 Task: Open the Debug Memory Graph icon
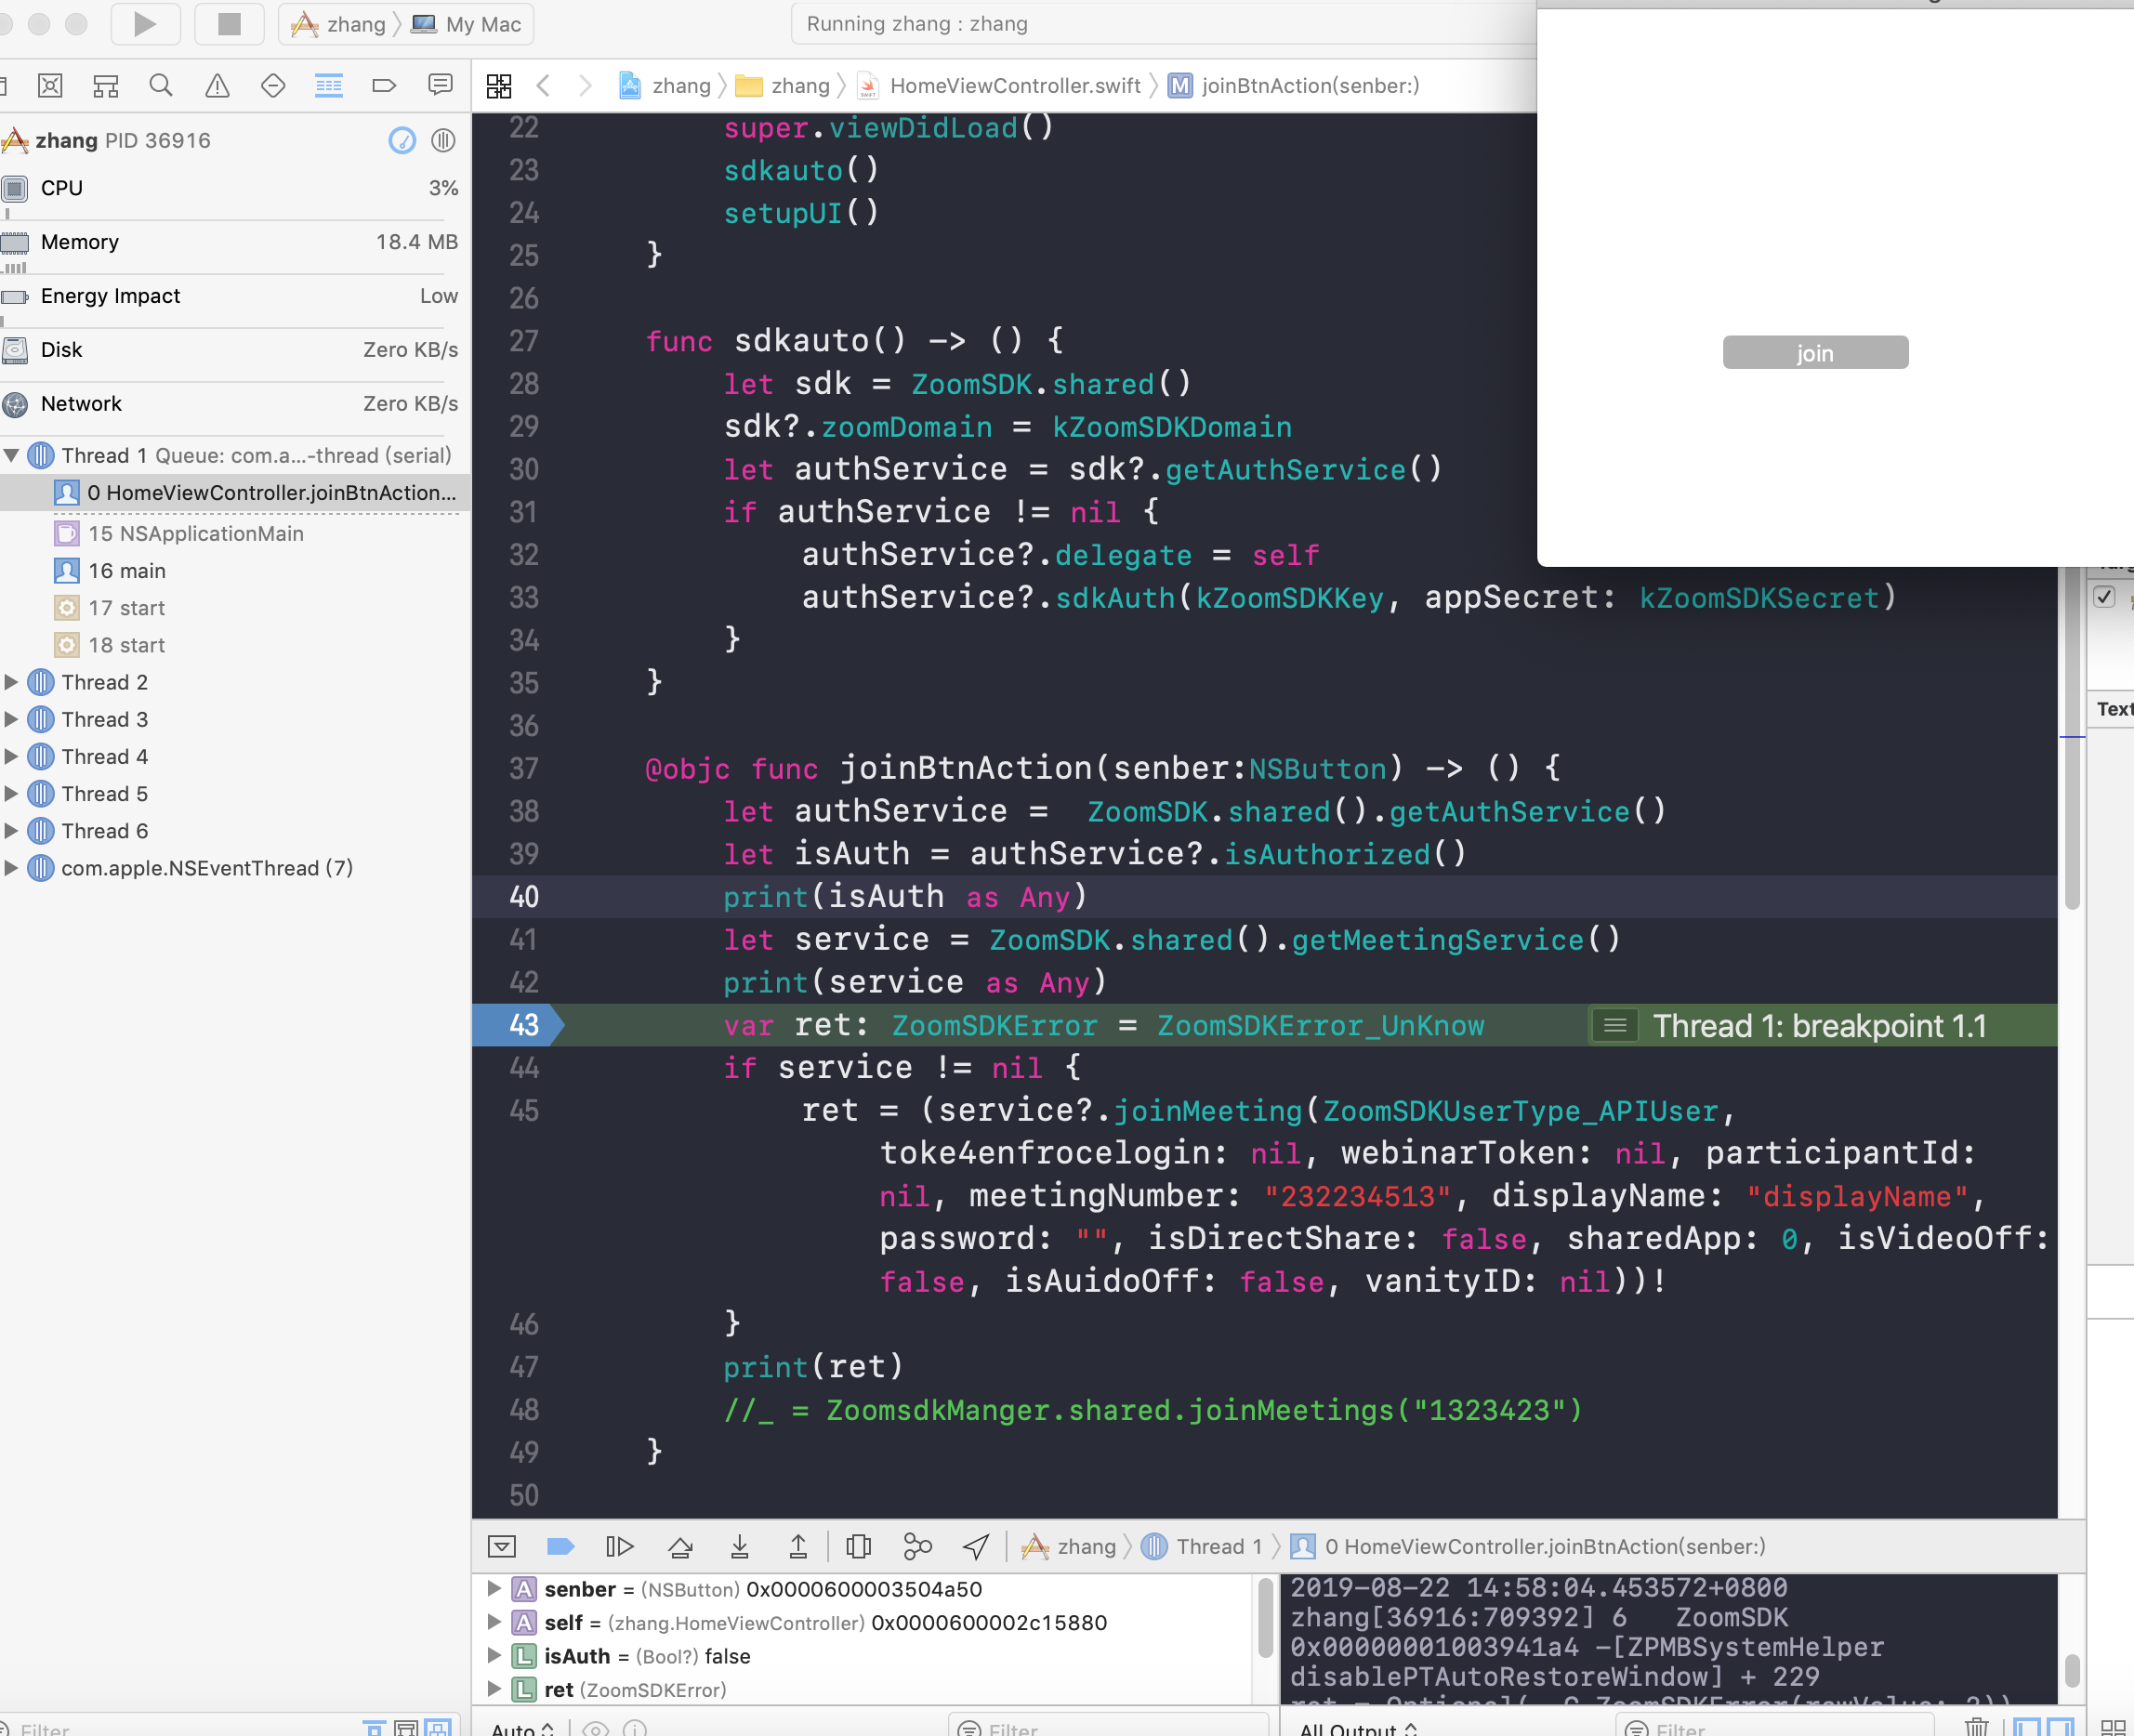click(x=917, y=1547)
